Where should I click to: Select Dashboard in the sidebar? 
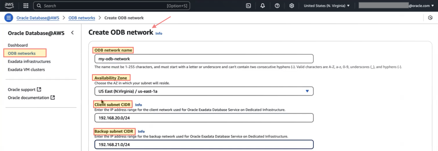coord(18,45)
